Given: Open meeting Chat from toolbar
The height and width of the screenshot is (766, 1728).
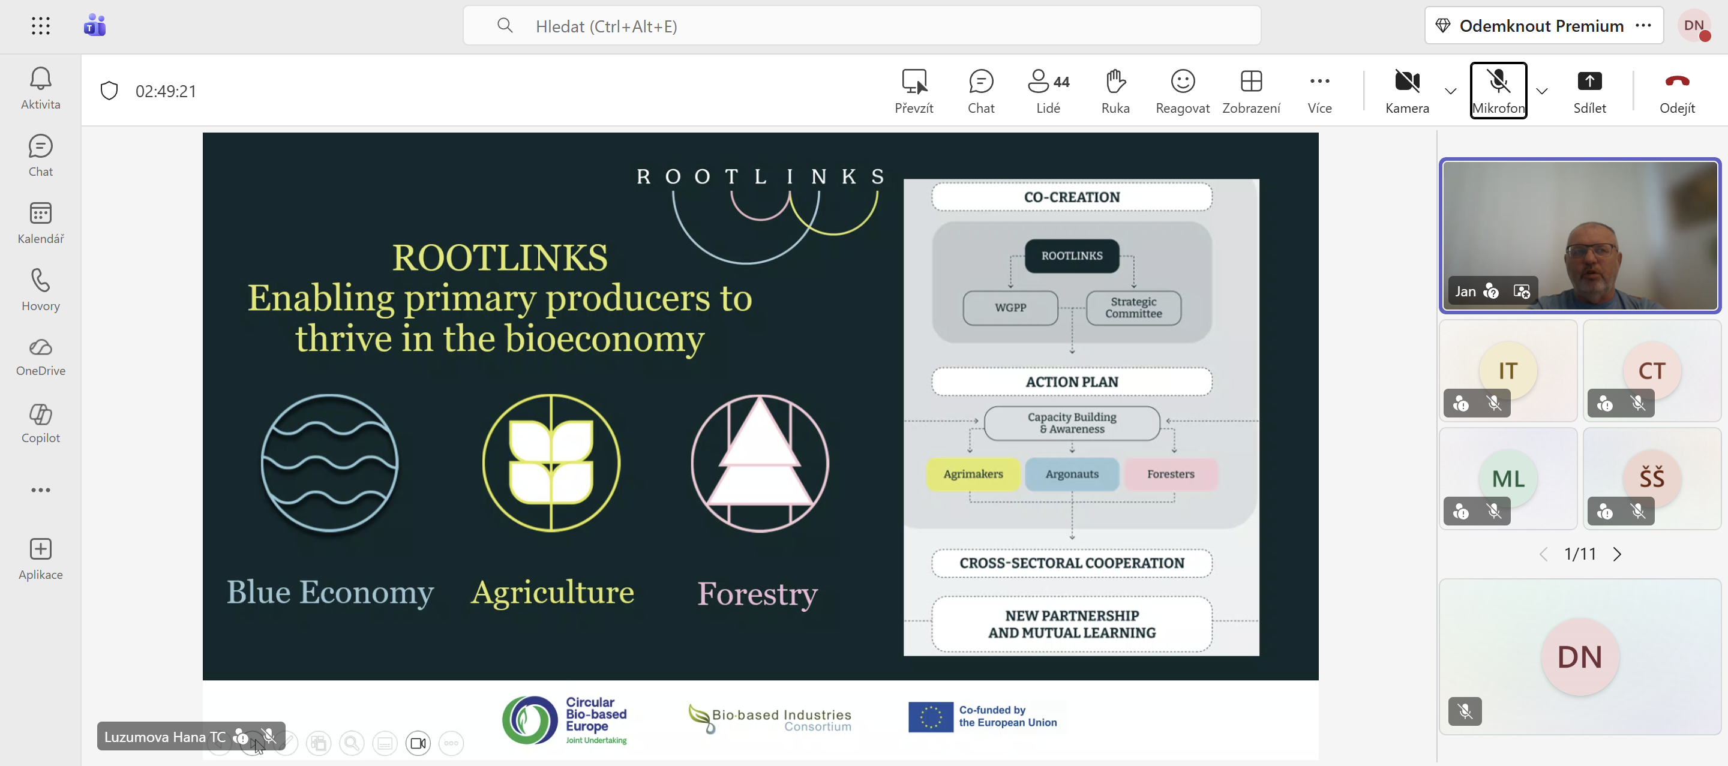Looking at the screenshot, I should click(x=981, y=91).
